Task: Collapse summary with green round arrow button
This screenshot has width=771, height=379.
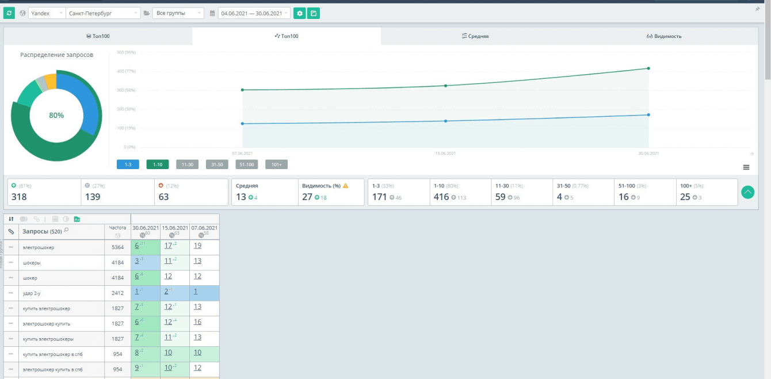Action: [x=748, y=192]
